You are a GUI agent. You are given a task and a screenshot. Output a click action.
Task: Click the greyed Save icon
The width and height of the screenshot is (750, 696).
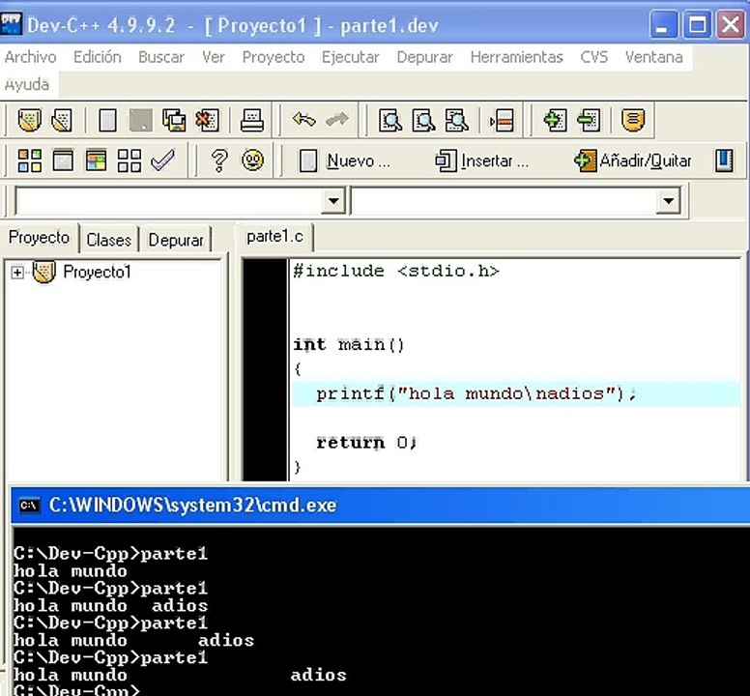tap(141, 120)
